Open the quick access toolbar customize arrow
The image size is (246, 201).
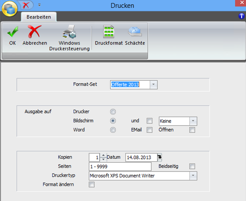coord(40,5)
